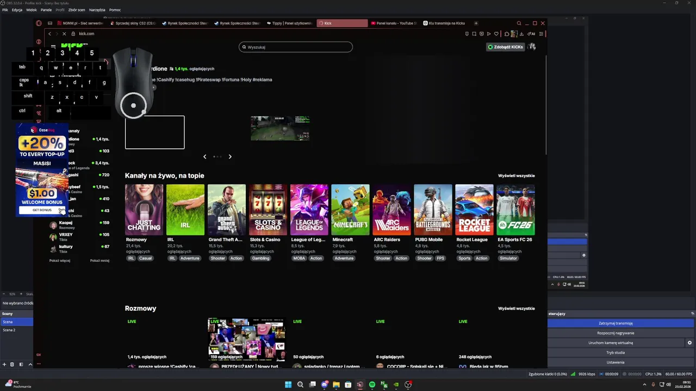Open the VRXEY channel in sidebar
Screen dimensions: 696x391
(79, 237)
